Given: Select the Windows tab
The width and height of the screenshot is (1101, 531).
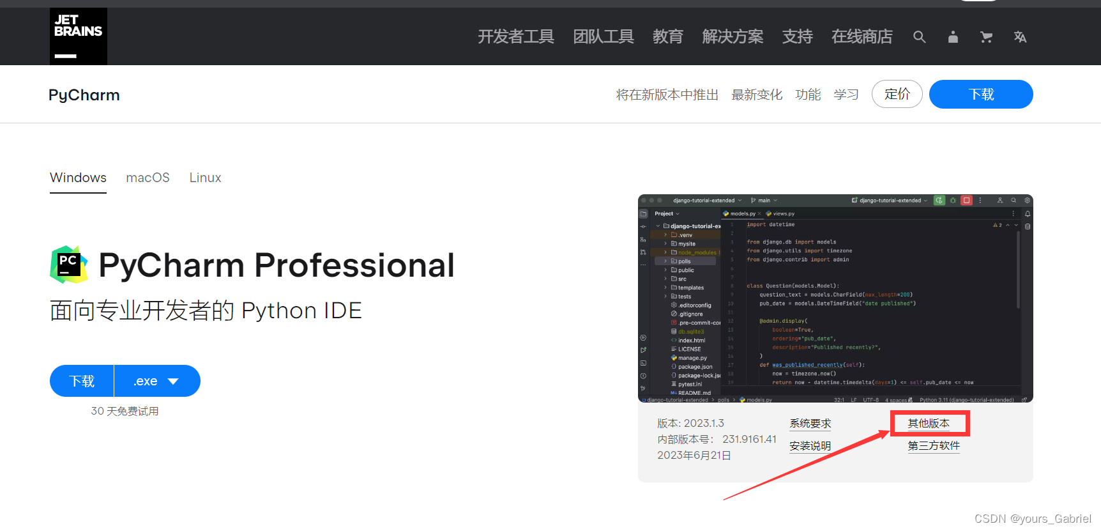Looking at the screenshot, I should click(78, 178).
